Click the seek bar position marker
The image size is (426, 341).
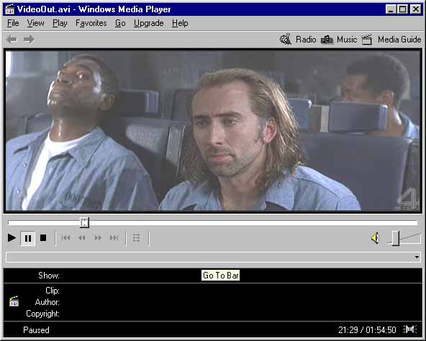tap(84, 223)
